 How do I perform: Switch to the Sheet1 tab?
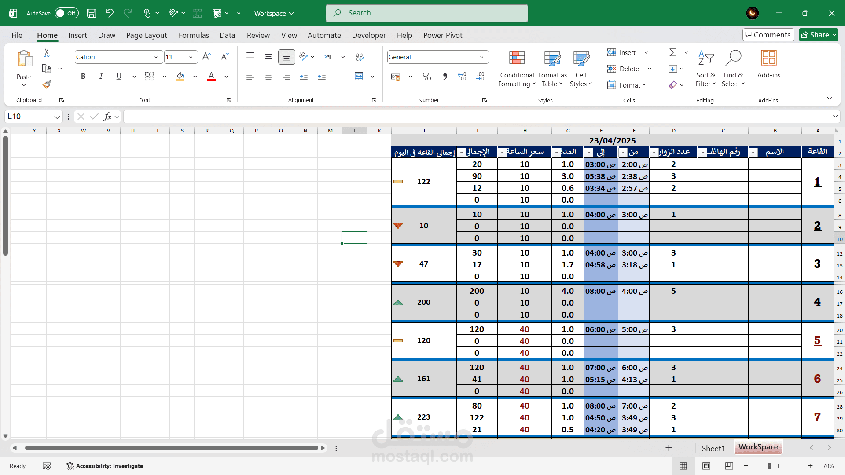[713, 448]
